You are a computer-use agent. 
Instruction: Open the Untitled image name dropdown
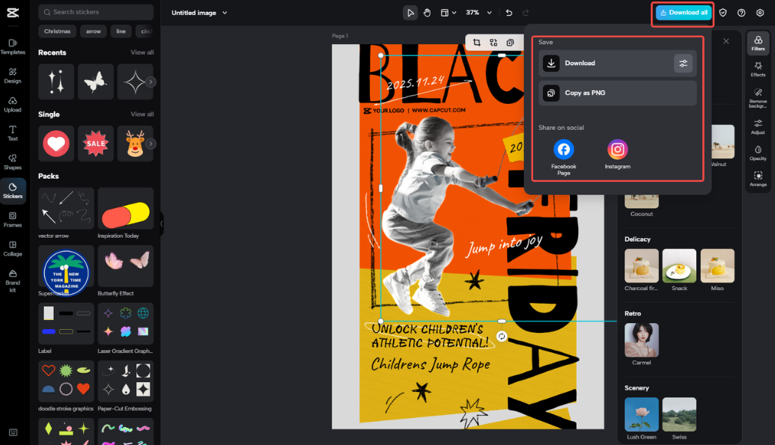tap(199, 13)
